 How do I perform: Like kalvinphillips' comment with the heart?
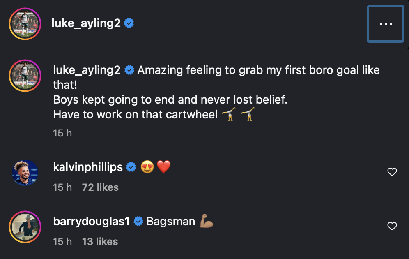pyautogui.click(x=392, y=172)
